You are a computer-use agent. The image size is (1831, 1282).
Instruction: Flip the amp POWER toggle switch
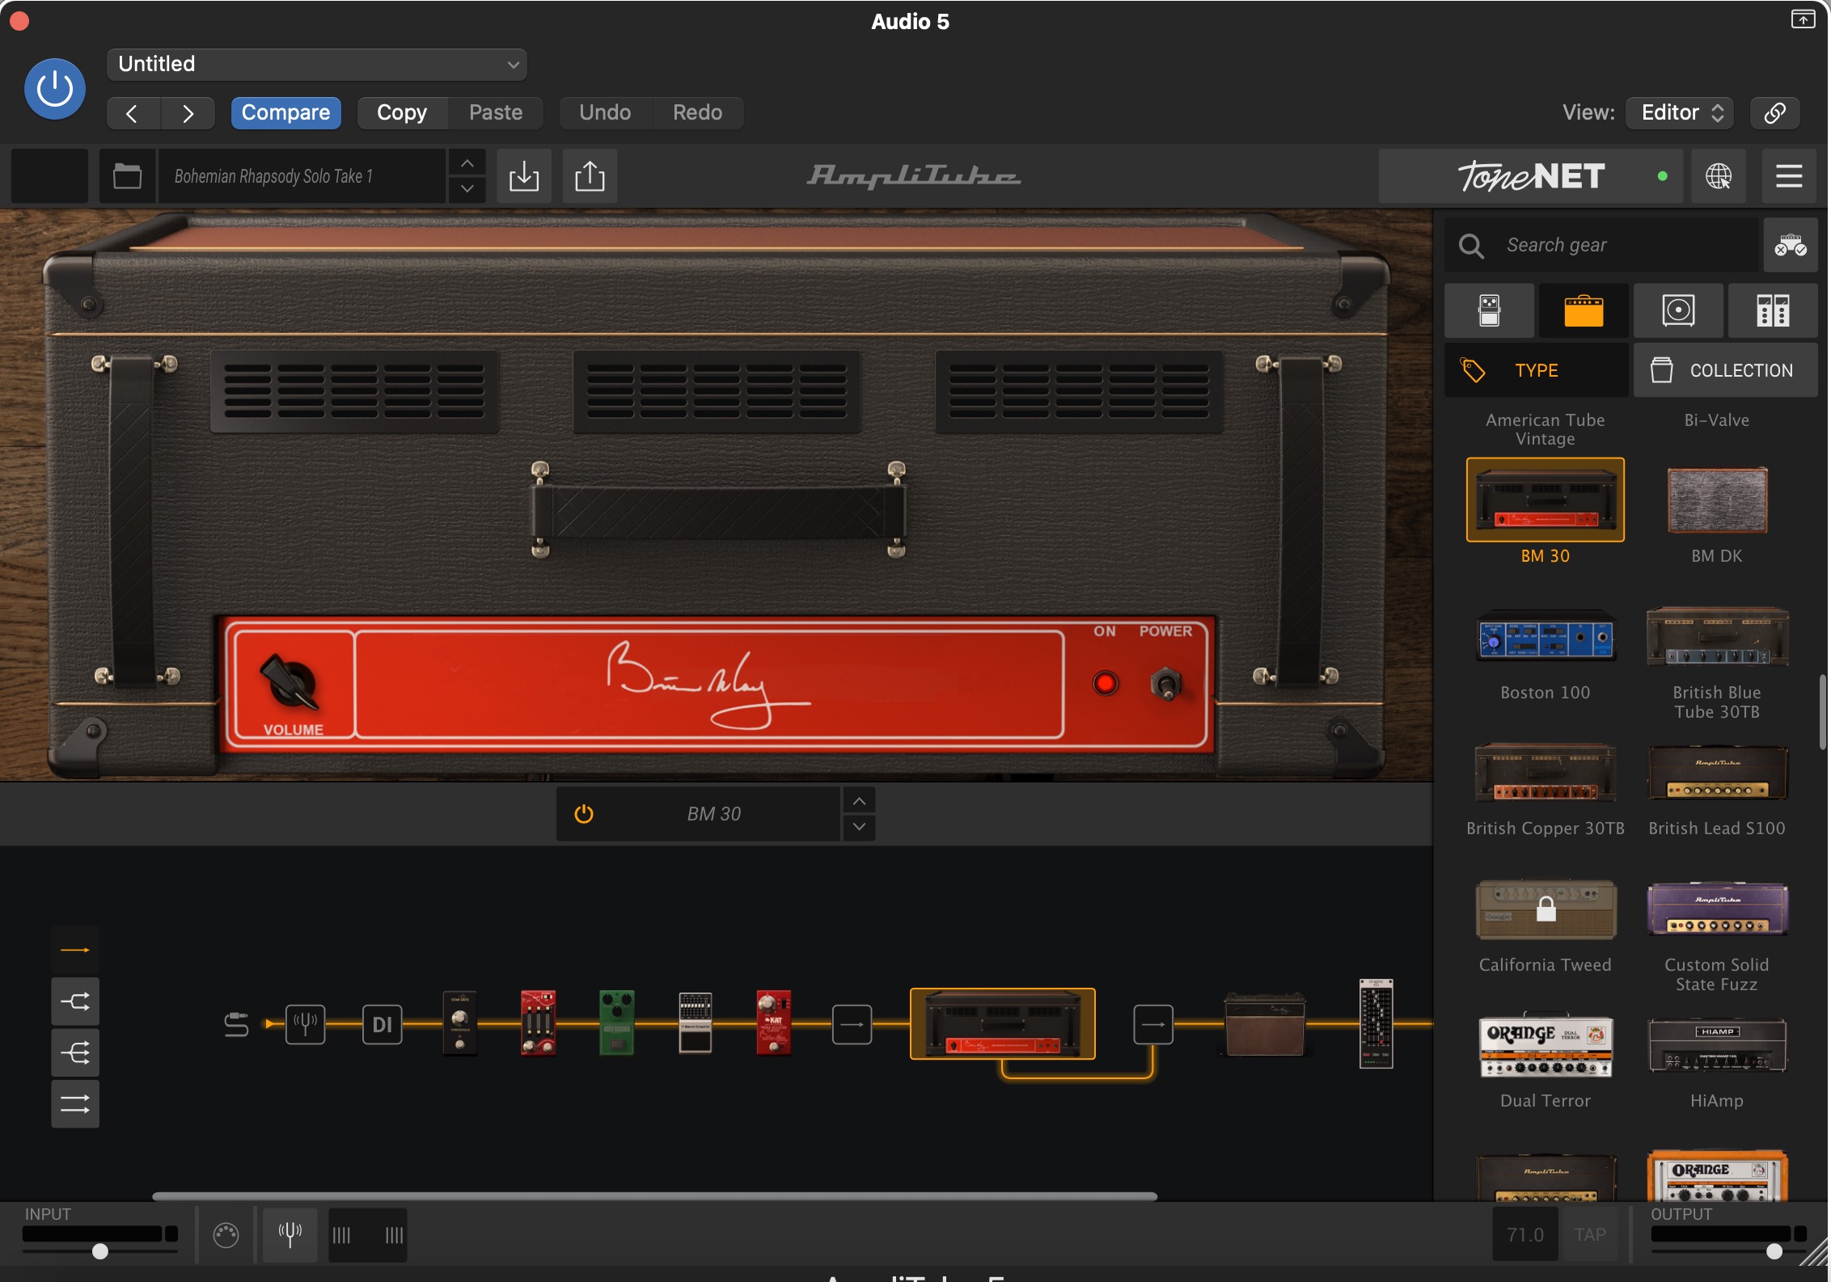coord(1165,684)
